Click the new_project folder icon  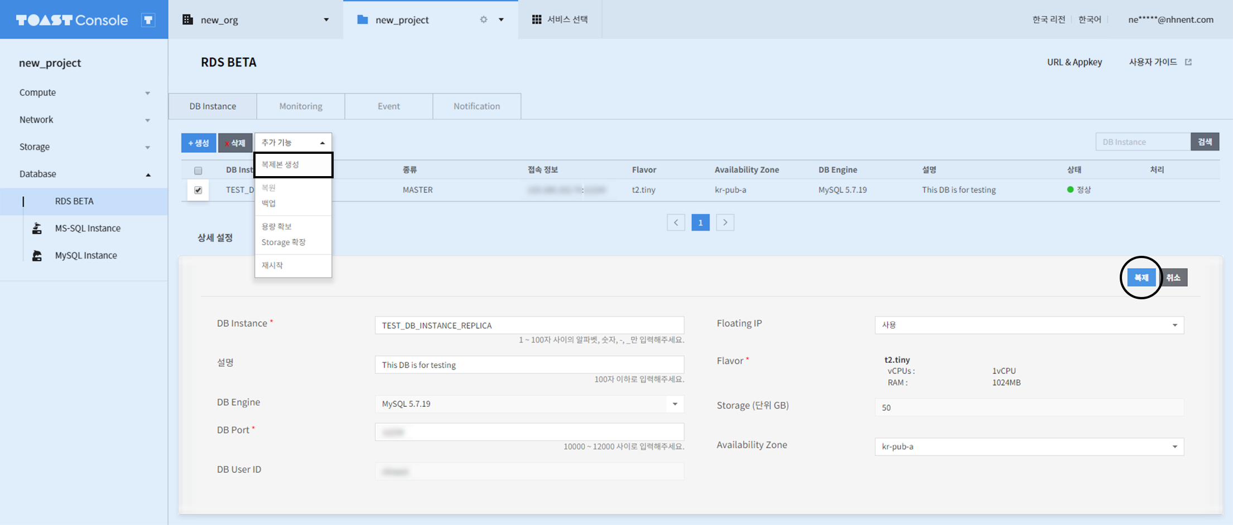(x=363, y=20)
